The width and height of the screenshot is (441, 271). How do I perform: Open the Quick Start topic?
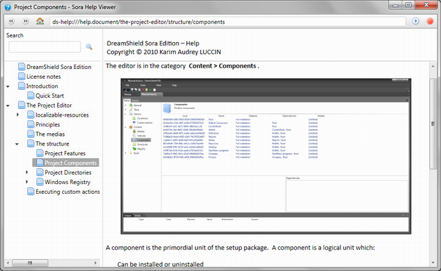(x=50, y=96)
